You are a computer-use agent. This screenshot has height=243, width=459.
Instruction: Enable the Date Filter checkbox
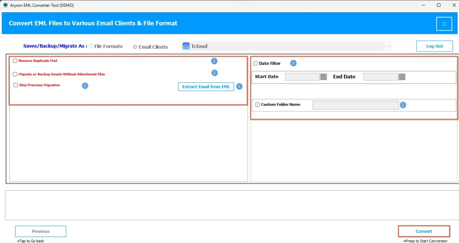(255, 64)
